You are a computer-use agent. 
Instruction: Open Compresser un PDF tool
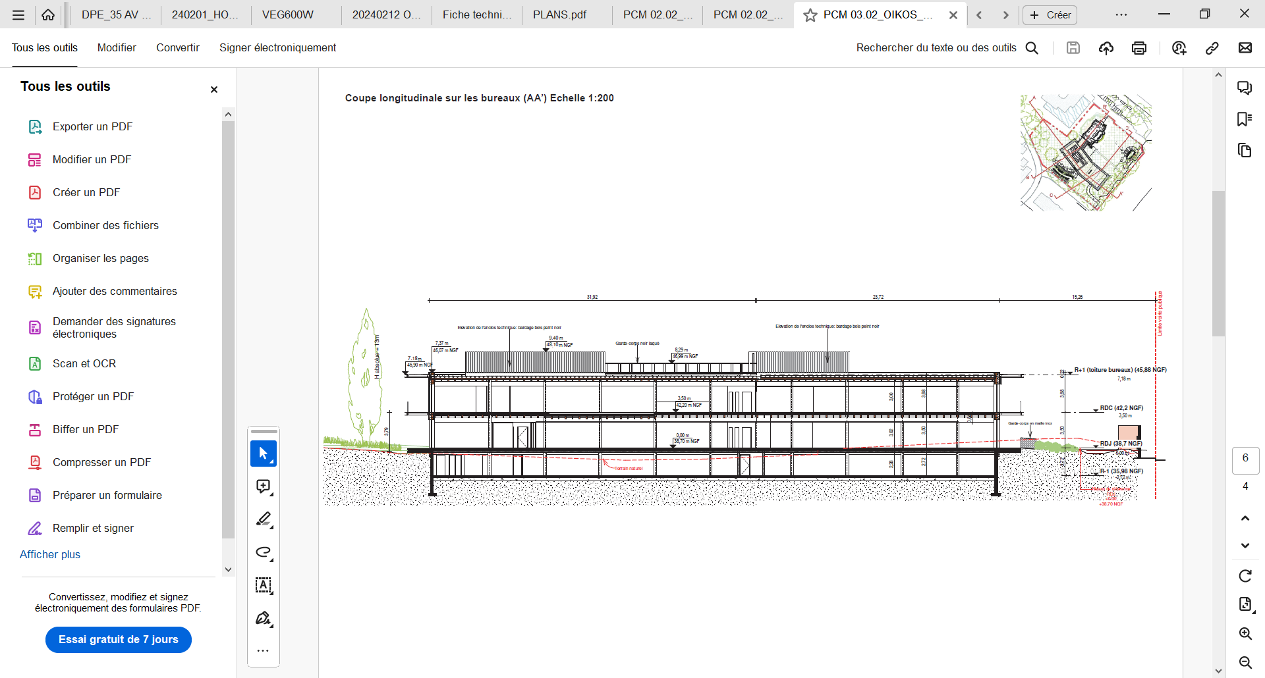point(101,462)
